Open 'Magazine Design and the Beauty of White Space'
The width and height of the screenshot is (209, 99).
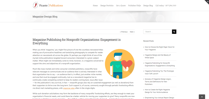158,56
